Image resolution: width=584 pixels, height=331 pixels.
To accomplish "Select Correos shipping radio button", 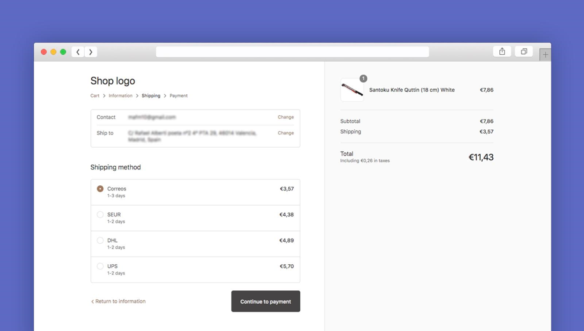I will click(100, 189).
